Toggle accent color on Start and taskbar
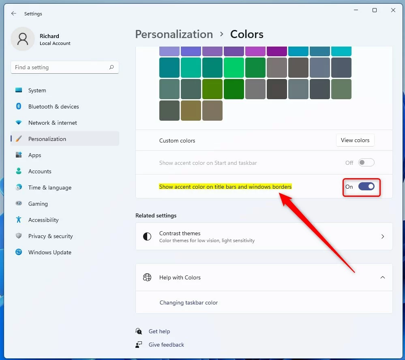Image resolution: width=405 pixels, height=360 pixels. click(366, 162)
